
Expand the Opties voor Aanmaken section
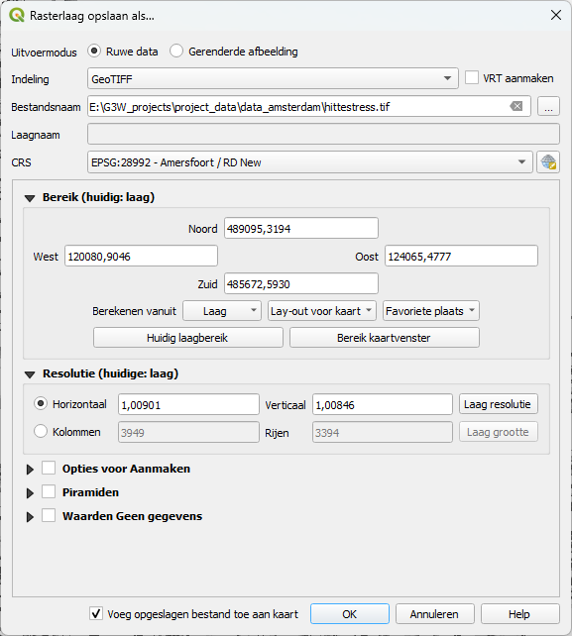coord(30,470)
